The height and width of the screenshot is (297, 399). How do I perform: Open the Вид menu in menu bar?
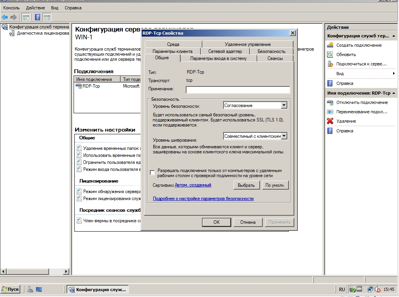[x=54, y=8]
